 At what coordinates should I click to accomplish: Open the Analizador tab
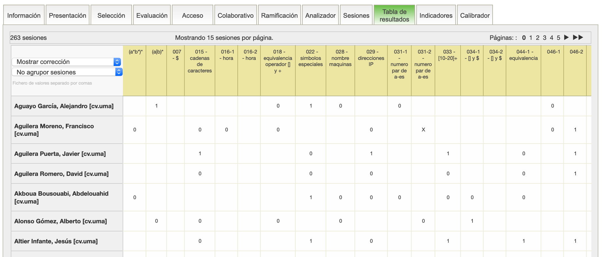pos(320,15)
